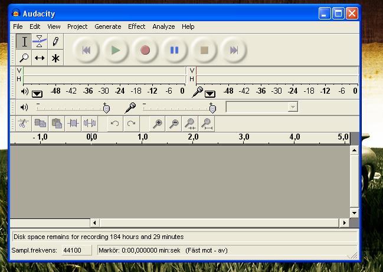Select the Draw pencil tool
This screenshot has width=383, height=272.
click(55, 42)
